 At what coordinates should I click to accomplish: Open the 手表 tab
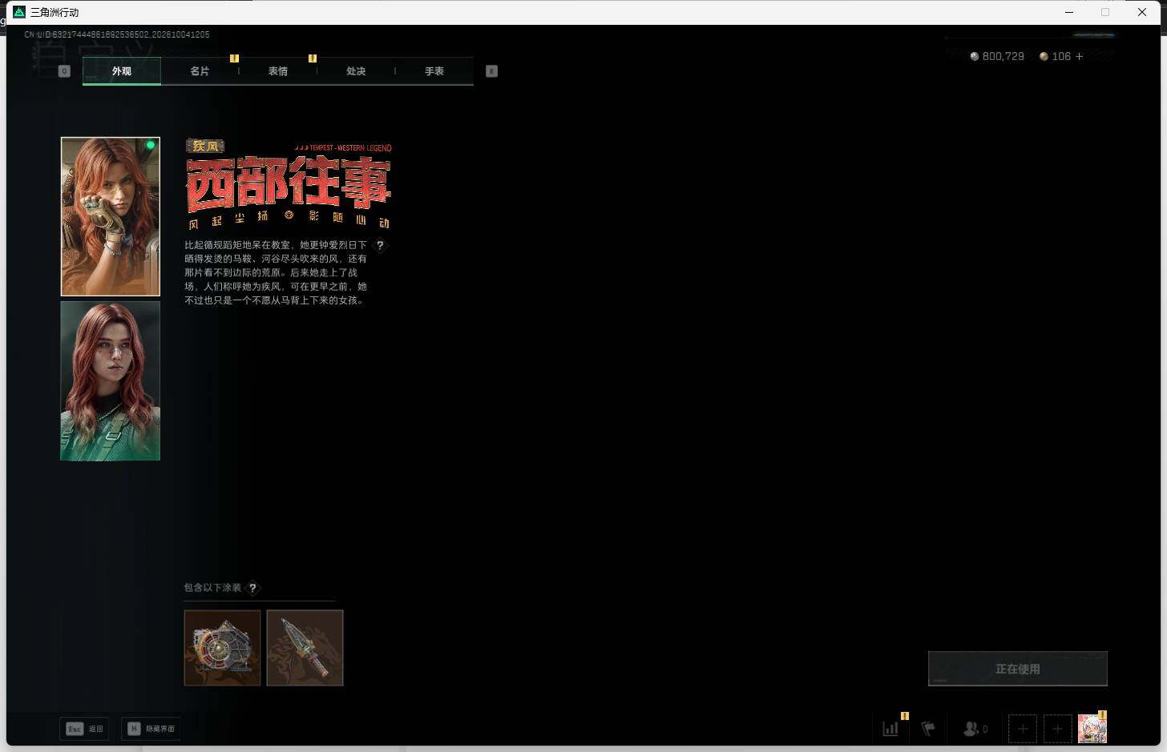coord(434,71)
